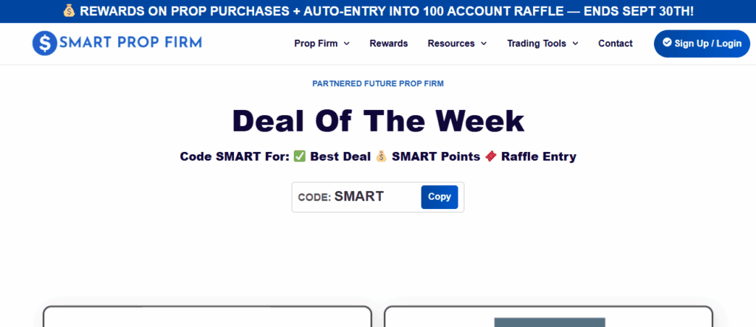The image size is (756, 327).
Task: Click the money bag emoji before SMART Points
Action: tap(381, 156)
